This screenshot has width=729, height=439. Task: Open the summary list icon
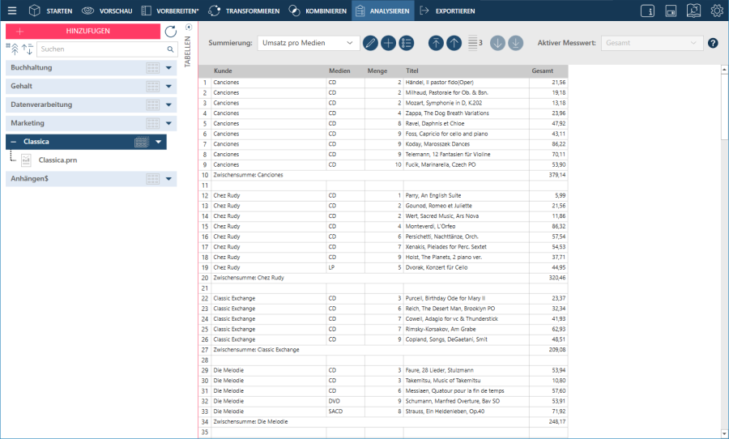[x=407, y=43]
